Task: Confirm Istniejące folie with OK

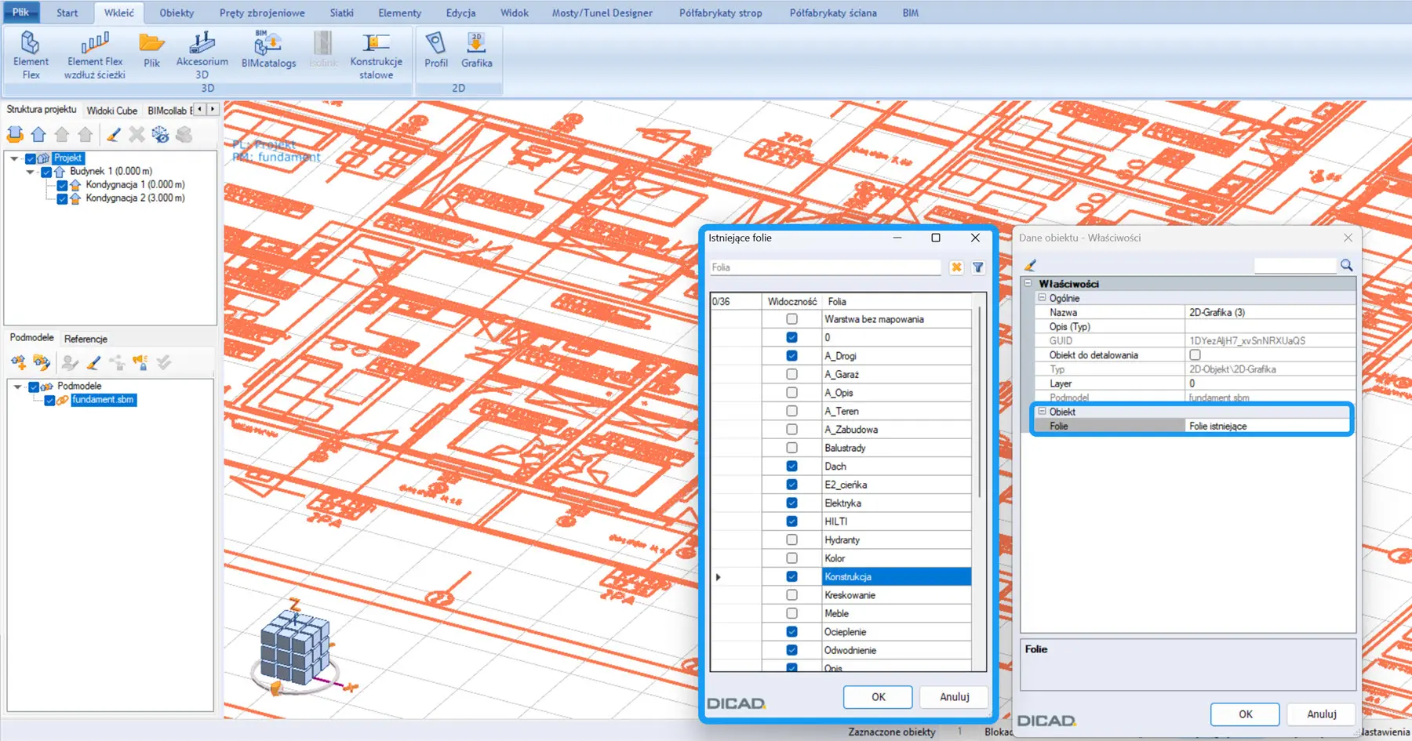Action: [x=878, y=696]
